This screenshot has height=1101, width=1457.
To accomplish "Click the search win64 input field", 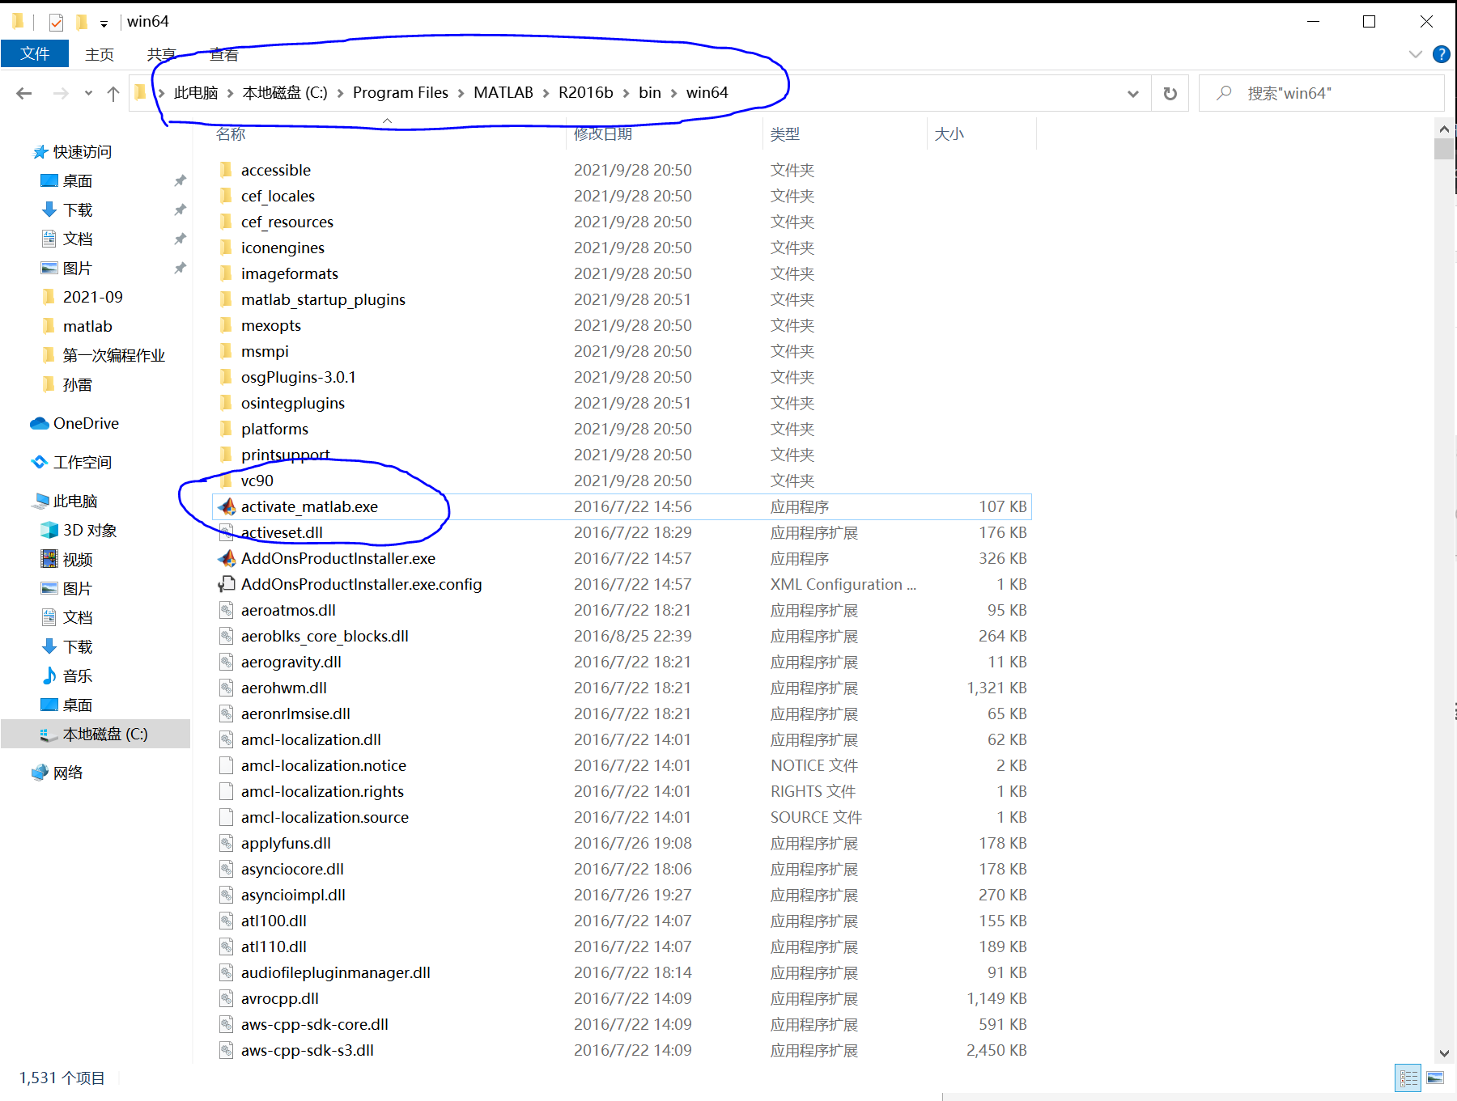I will (1321, 93).
